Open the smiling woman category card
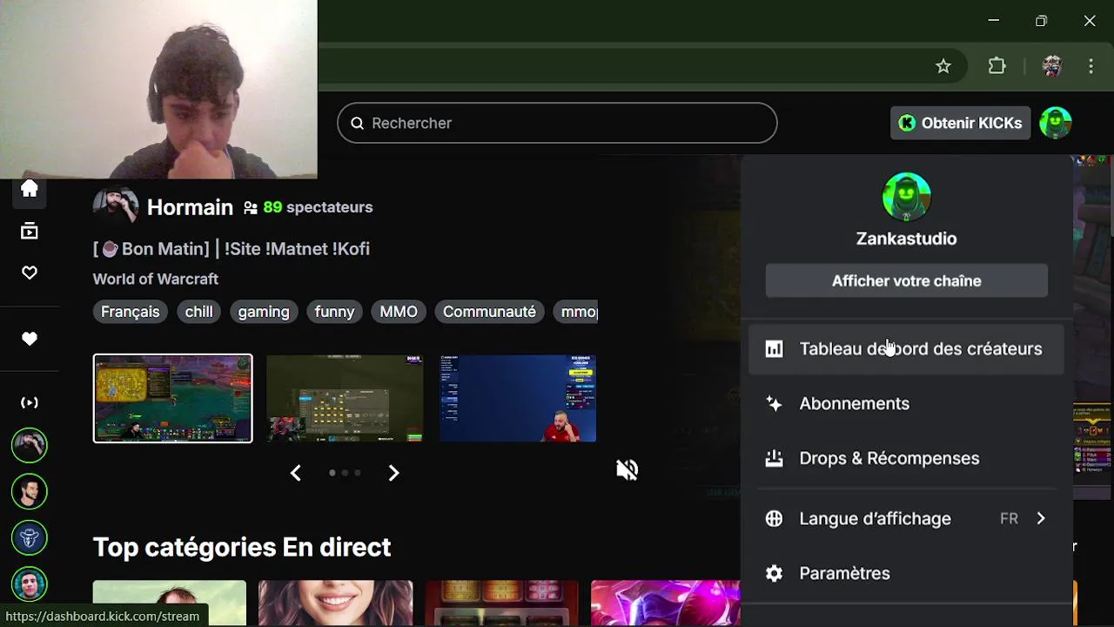Image resolution: width=1114 pixels, height=627 pixels. [335, 603]
